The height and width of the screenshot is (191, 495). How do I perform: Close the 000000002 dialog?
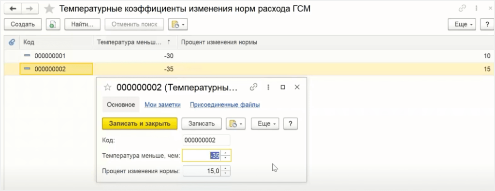coord(297,88)
